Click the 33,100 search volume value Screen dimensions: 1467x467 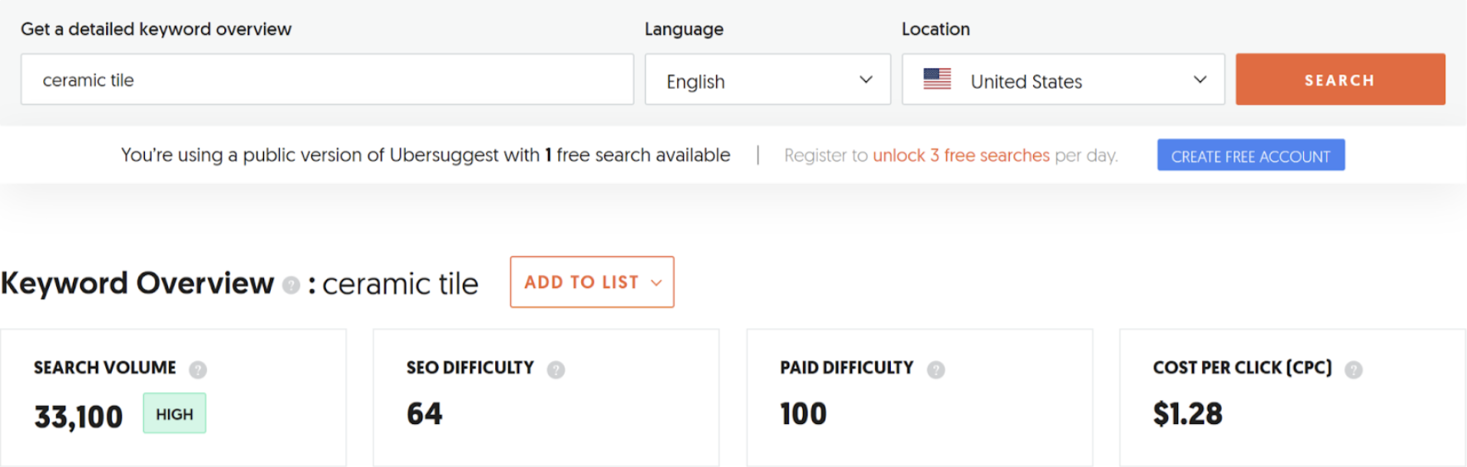coord(79,416)
